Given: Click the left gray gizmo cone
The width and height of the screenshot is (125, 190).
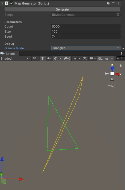Looking at the screenshot, I should coord(107,74).
